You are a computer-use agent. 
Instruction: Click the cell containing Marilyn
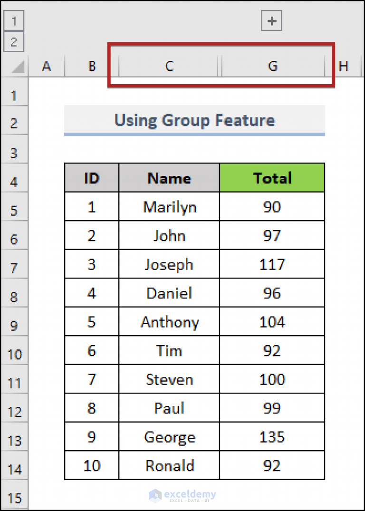(x=169, y=207)
